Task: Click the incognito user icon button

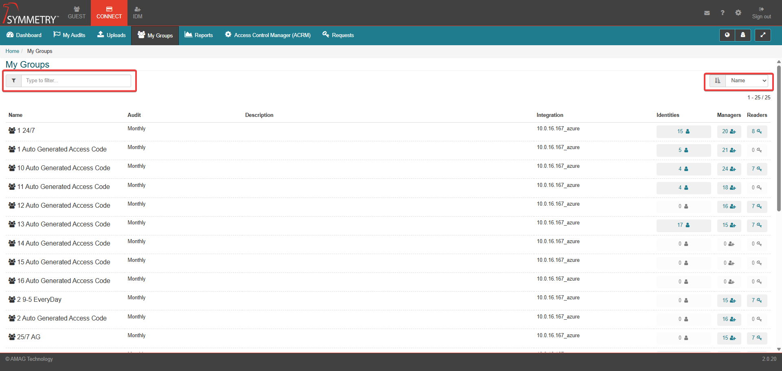Action: pos(743,35)
